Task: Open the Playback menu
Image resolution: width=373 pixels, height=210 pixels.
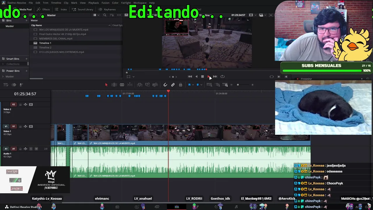Action: (x=94, y=3)
